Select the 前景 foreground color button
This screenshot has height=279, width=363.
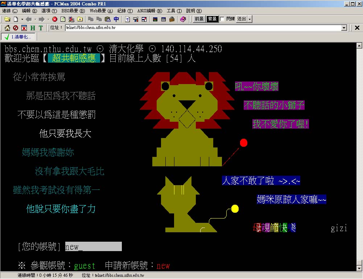click(199, 19)
